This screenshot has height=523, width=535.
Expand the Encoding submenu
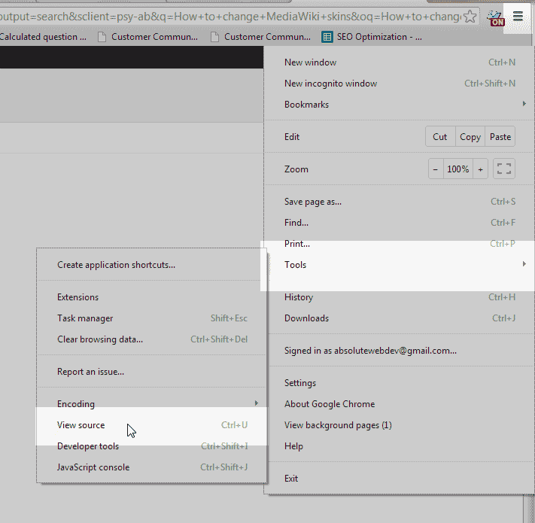point(151,404)
